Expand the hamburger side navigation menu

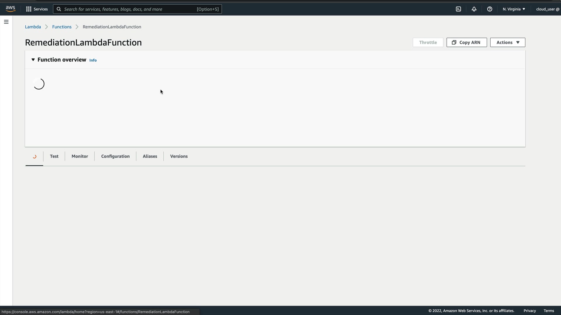click(x=6, y=22)
